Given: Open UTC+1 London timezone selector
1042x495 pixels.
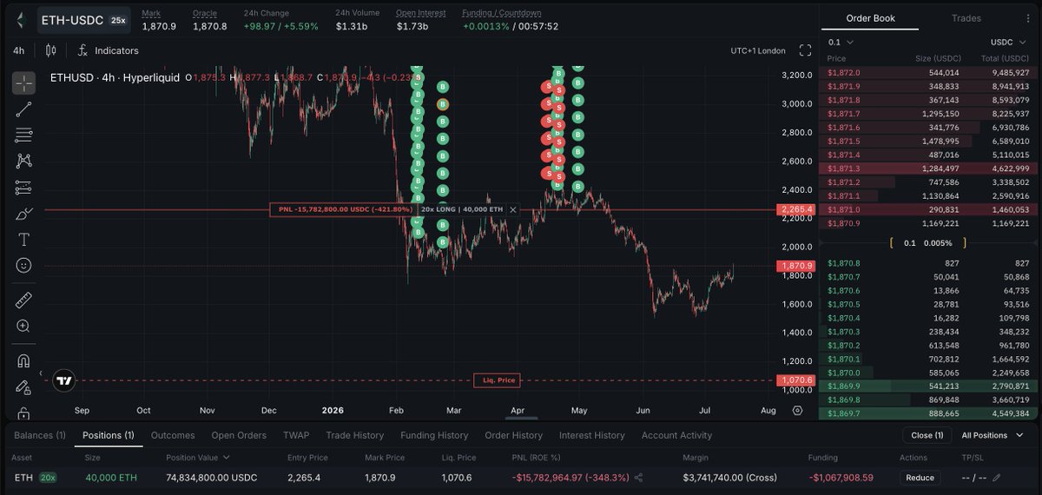Looking at the screenshot, I should 758,50.
